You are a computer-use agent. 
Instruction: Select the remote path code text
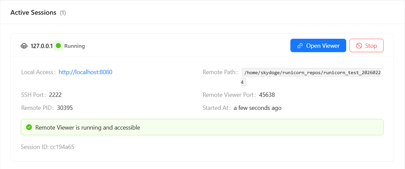pyautogui.click(x=311, y=72)
